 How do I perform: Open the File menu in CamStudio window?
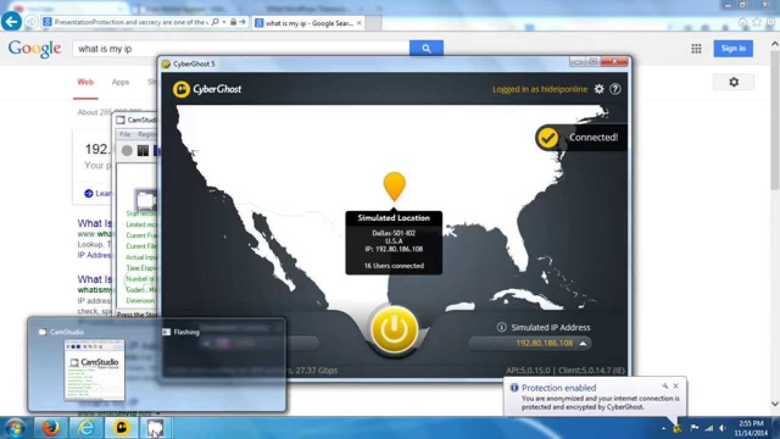[x=125, y=134]
